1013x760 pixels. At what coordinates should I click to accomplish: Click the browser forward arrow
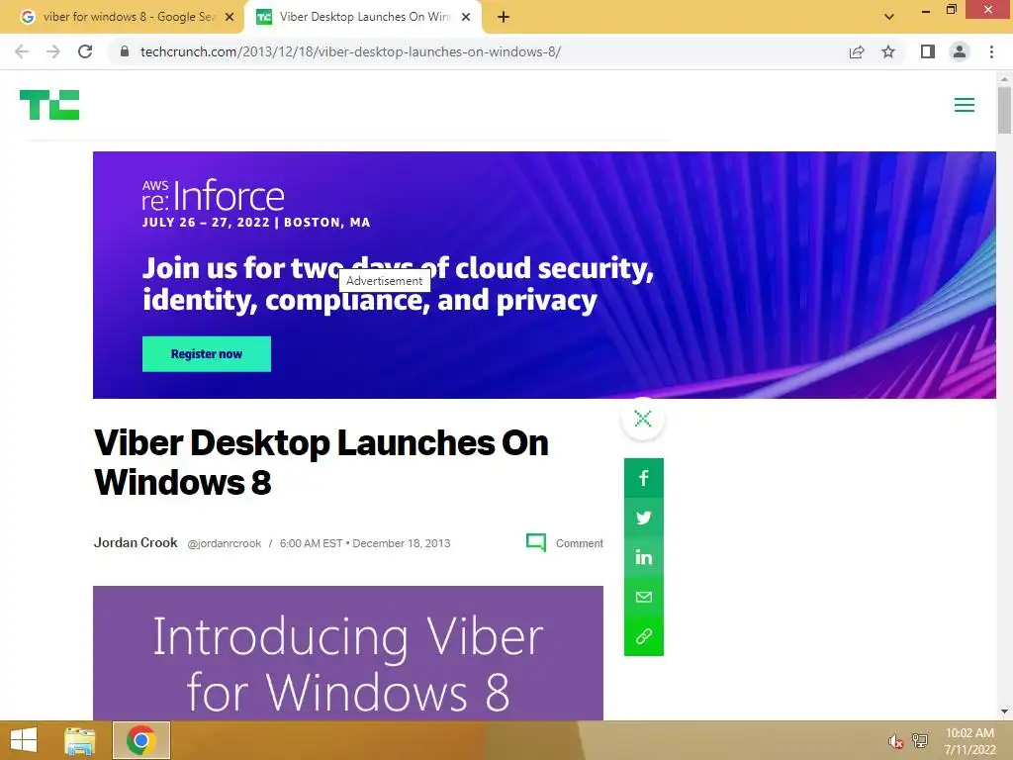(x=53, y=51)
